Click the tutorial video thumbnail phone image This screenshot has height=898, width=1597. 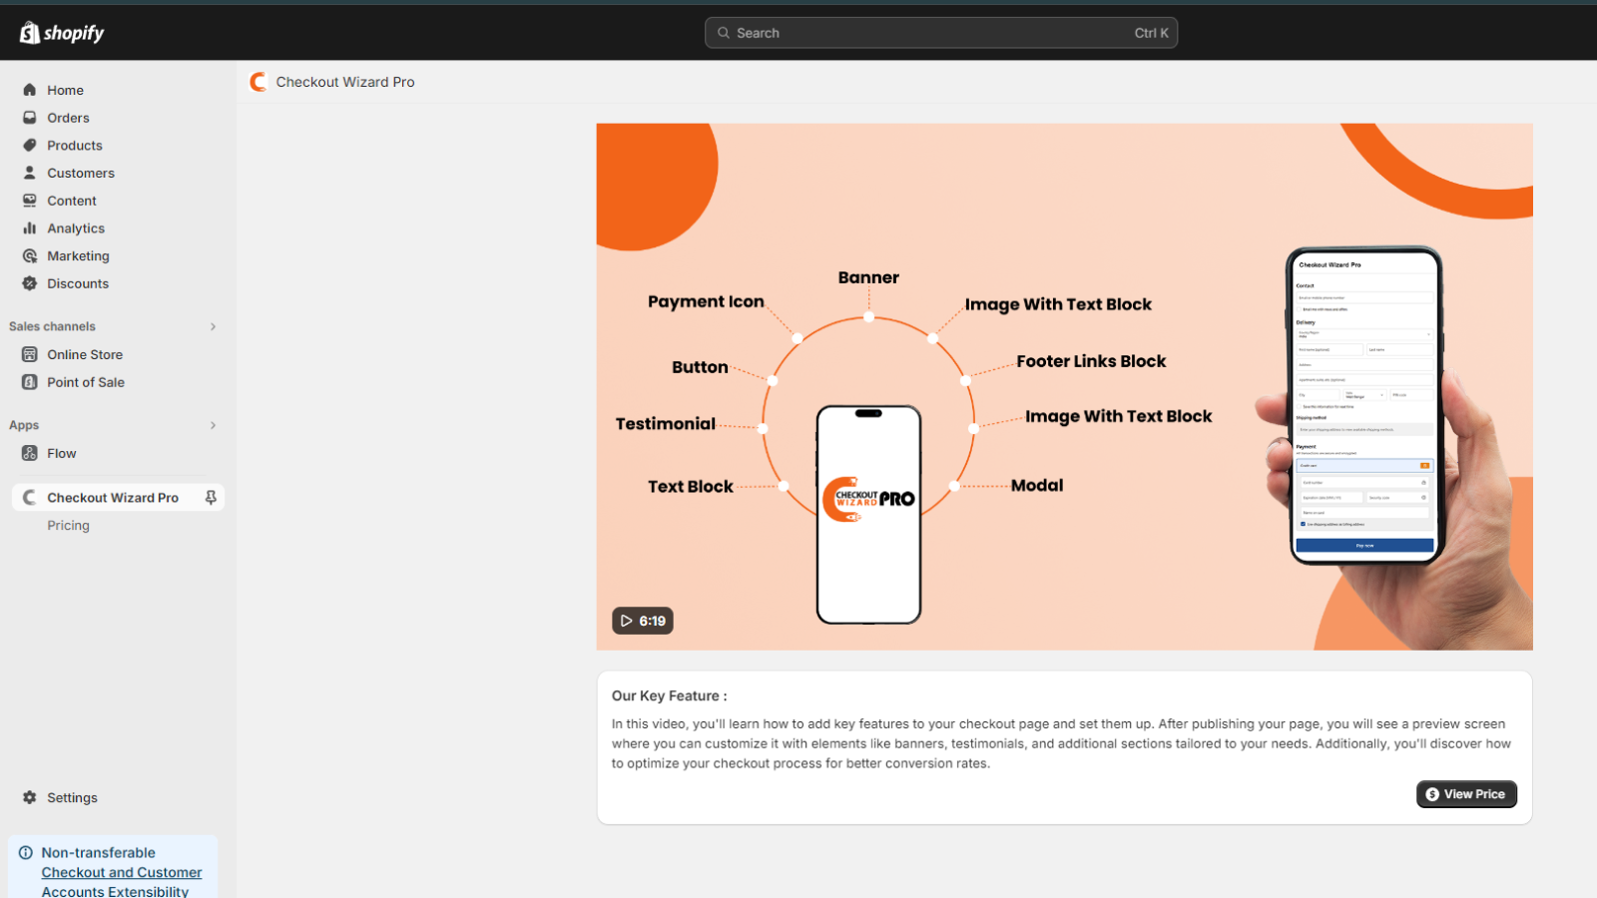(x=868, y=515)
